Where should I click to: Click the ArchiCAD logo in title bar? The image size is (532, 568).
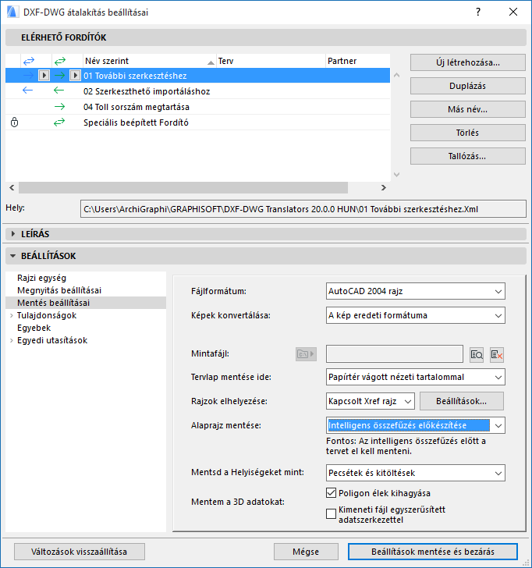click(x=12, y=12)
